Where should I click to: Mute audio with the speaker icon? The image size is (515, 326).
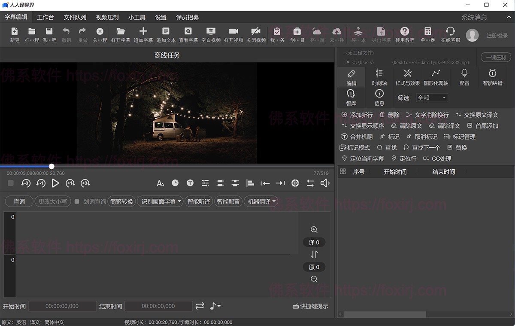click(325, 183)
